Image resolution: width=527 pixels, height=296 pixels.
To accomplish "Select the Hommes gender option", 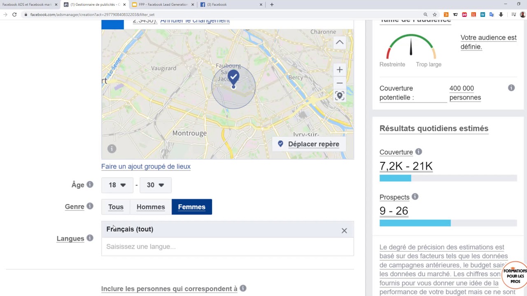I will tap(151, 207).
